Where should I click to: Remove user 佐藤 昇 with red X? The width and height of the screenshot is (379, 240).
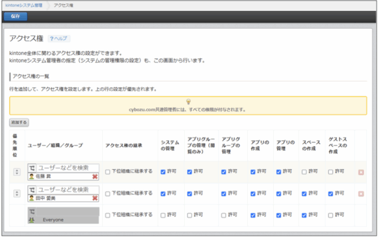pos(94,176)
